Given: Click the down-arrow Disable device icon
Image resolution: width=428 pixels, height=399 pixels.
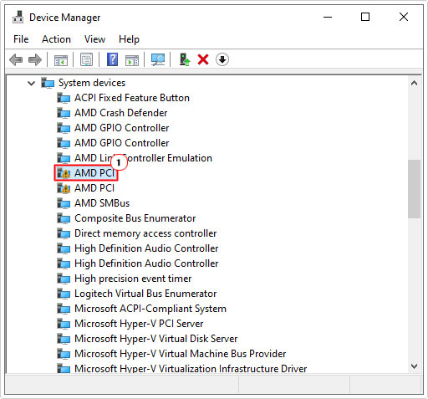Looking at the screenshot, I should [222, 59].
